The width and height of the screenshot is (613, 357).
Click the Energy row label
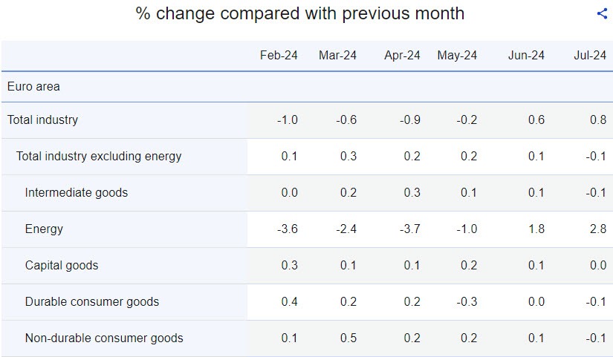pos(44,229)
